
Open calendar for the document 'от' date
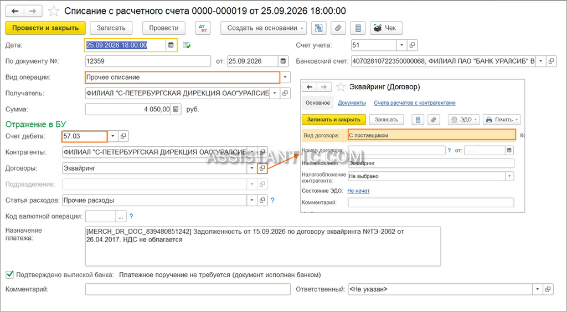(283, 61)
